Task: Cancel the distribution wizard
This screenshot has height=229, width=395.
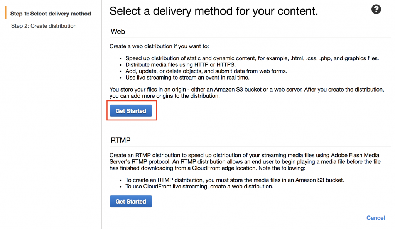Action: (x=375, y=218)
